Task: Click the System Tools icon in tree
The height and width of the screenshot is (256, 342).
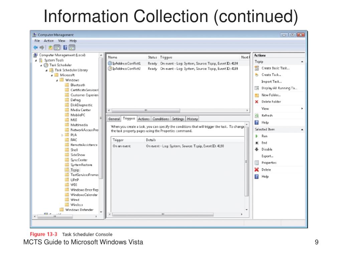Action: click(x=41, y=60)
